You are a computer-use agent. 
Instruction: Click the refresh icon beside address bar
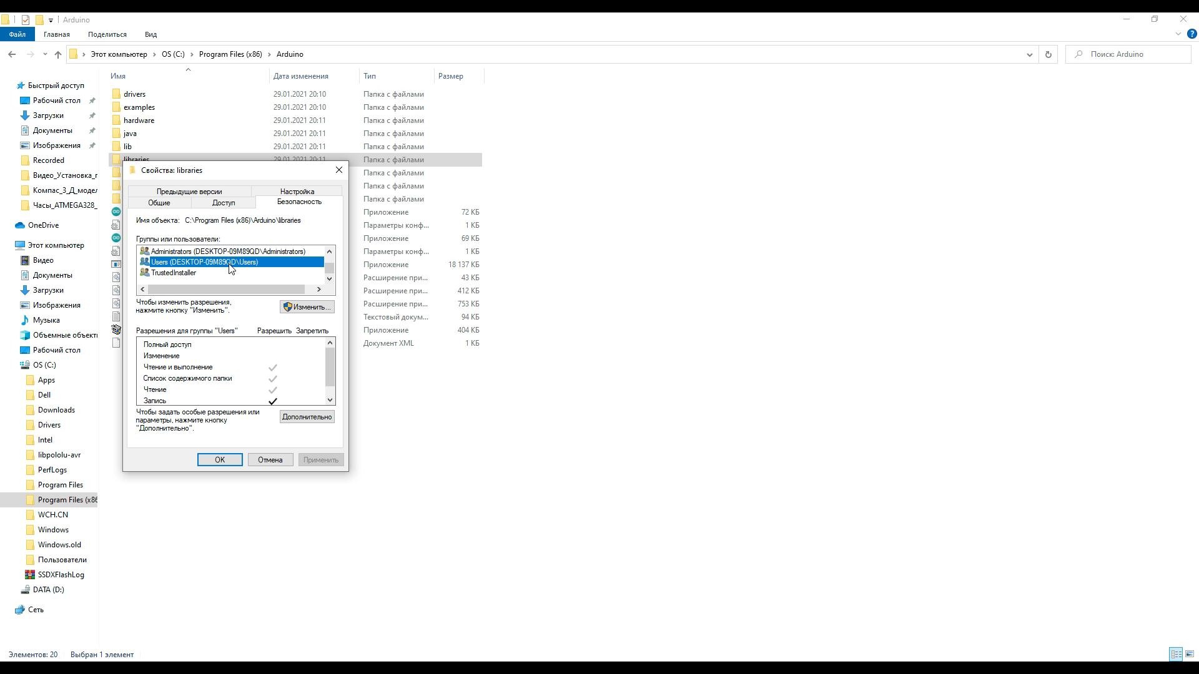(x=1048, y=54)
